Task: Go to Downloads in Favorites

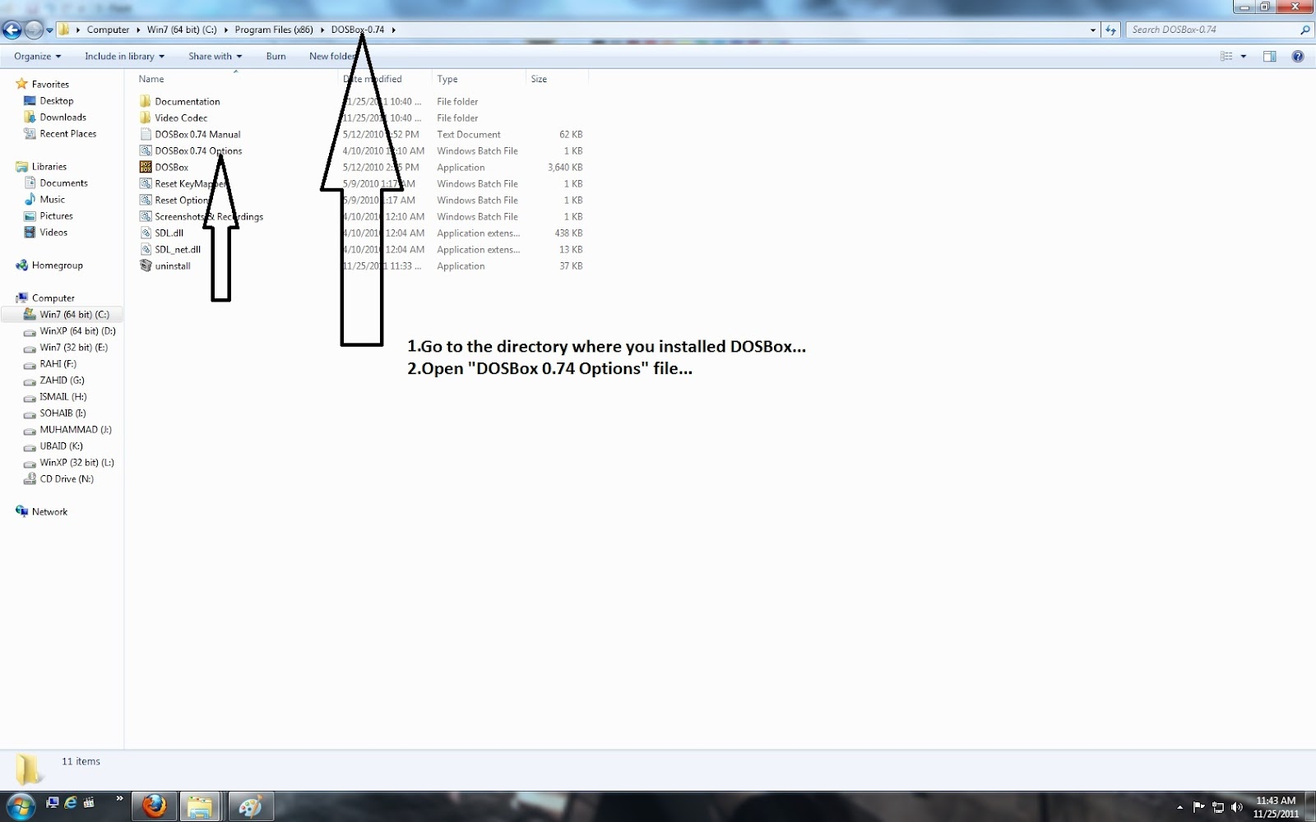Action: tap(63, 117)
